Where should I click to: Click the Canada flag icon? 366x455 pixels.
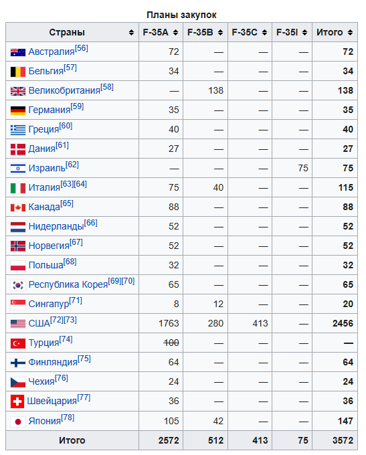pos(18,207)
